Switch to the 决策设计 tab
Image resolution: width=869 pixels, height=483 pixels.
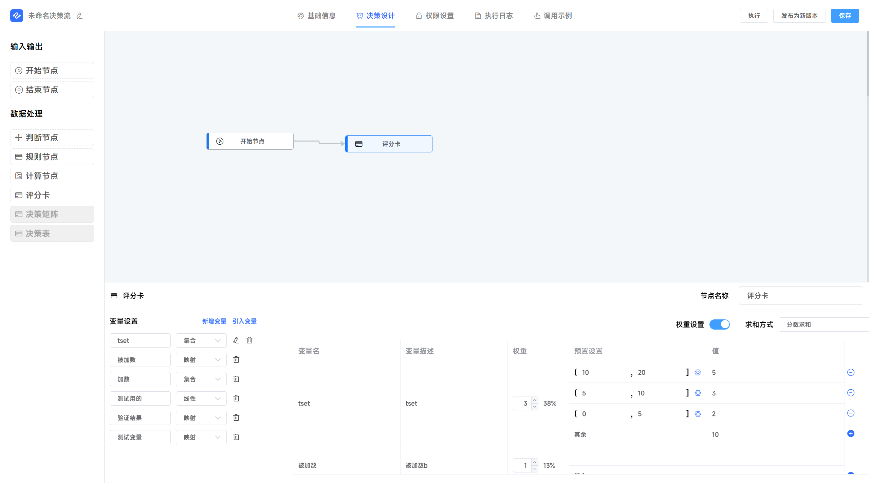(x=375, y=16)
